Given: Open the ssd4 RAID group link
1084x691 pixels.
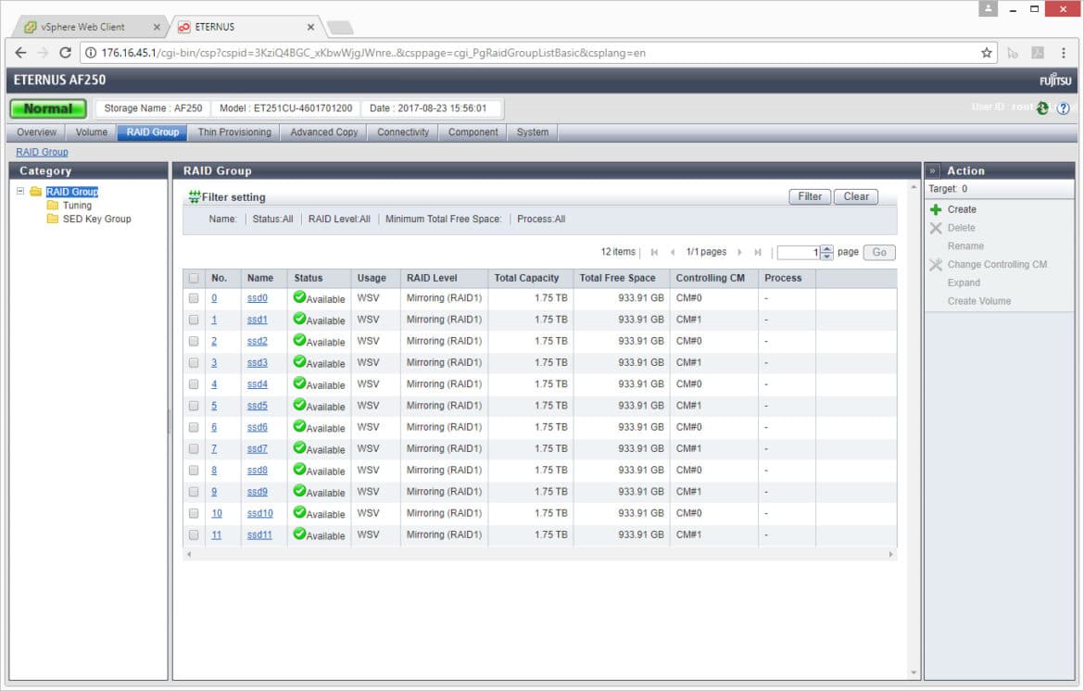Looking at the screenshot, I should (258, 384).
